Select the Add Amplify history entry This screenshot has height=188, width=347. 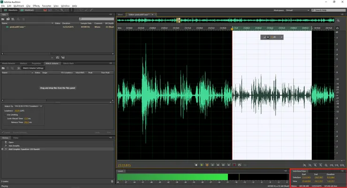pos(15,146)
